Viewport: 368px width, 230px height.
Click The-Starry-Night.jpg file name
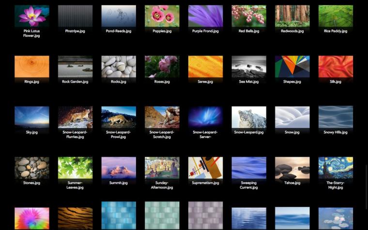tap(336, 185)
